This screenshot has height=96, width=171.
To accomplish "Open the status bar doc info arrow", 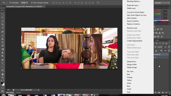I will pyautogui.click(x=38, y=90).
